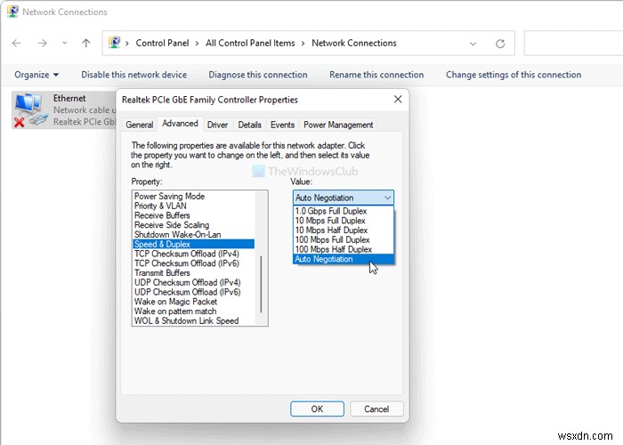
Task: Refresh the Network Connections view
Action: tap(500, 44)
